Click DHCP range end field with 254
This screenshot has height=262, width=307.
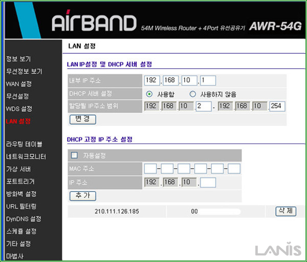277,106
